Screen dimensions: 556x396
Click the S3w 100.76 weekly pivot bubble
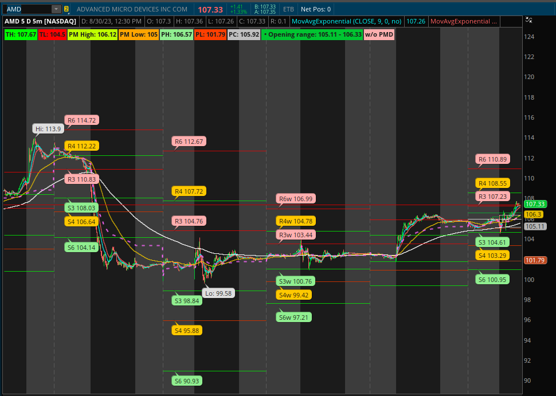296,281
